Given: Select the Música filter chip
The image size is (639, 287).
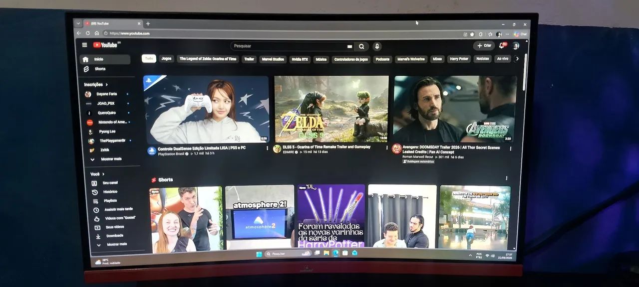Looking at the screenshot, I should pos(321,59).
